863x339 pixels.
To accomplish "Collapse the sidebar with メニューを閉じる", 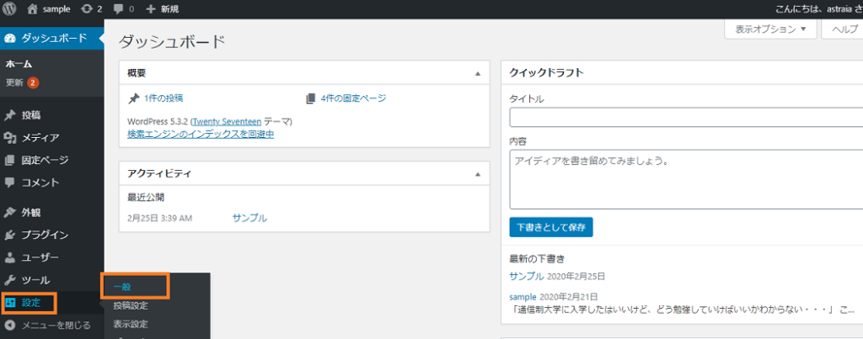I will pyautogui.click(x=56, y=325).
